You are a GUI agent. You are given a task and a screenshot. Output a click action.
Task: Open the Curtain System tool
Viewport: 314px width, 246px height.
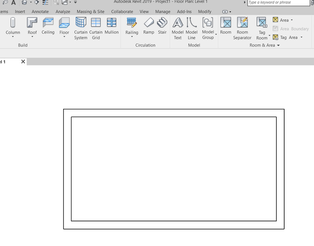pyautogui.click(x=80, y=27)
